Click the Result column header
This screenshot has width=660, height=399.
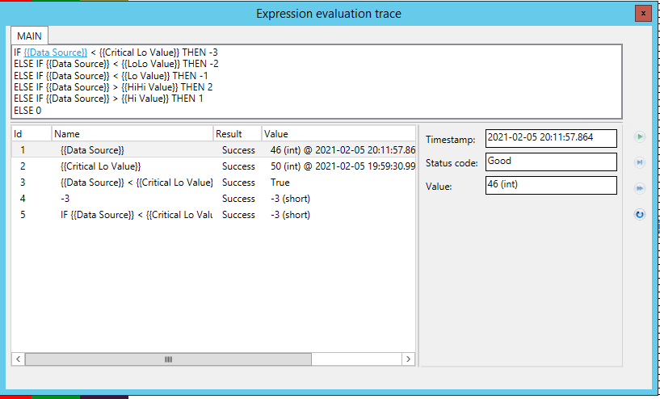[237, 134]
